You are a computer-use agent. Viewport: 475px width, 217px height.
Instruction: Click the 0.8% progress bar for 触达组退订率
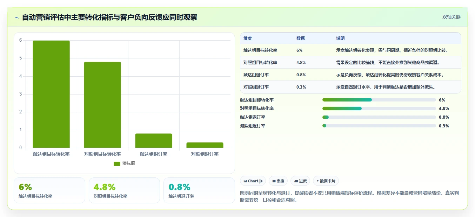tap(379, 117)
